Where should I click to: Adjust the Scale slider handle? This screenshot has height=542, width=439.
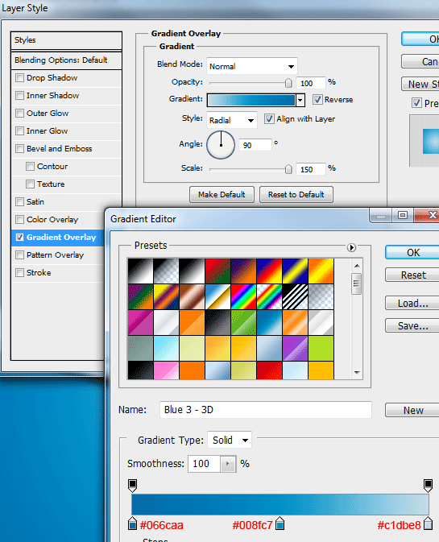[288, 169]
